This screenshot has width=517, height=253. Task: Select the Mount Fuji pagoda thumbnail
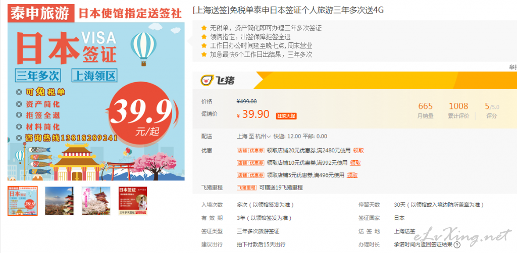[x=60, y=201]
